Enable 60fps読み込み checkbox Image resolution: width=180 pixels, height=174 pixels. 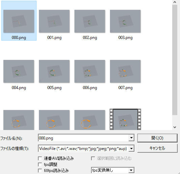pyautogui.click(x=40, y=171)
